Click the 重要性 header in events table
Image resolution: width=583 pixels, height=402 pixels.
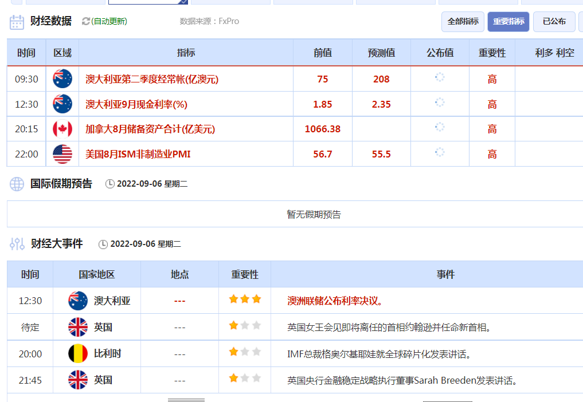(x=245, y=274)
